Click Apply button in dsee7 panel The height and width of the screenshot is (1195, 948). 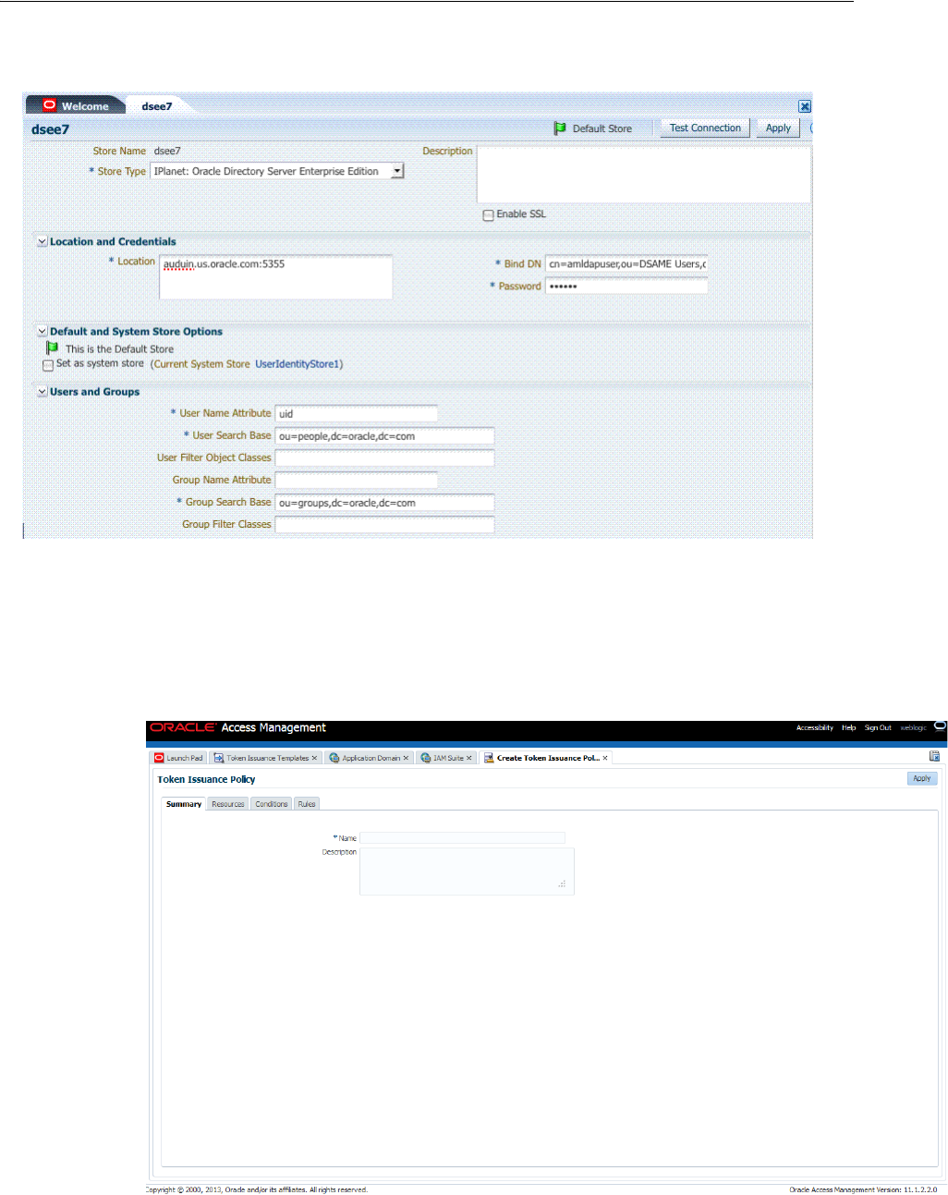click(778, 128)
